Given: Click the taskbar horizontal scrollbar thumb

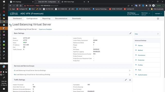Looking at the screenshot, I should point(3,63).
